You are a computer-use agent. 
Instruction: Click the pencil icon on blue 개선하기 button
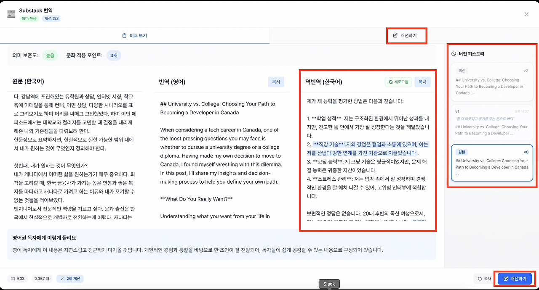pos(505,279)
